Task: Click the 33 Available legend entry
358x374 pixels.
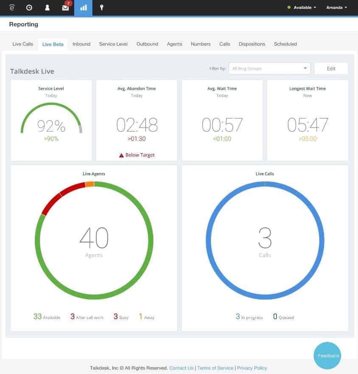Action: tap(47, 317)
